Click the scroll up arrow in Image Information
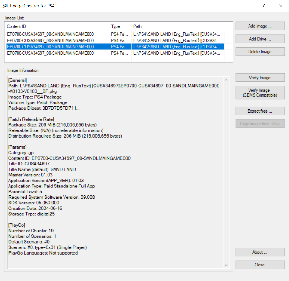289x281 pixels. [x=226, y=80]
